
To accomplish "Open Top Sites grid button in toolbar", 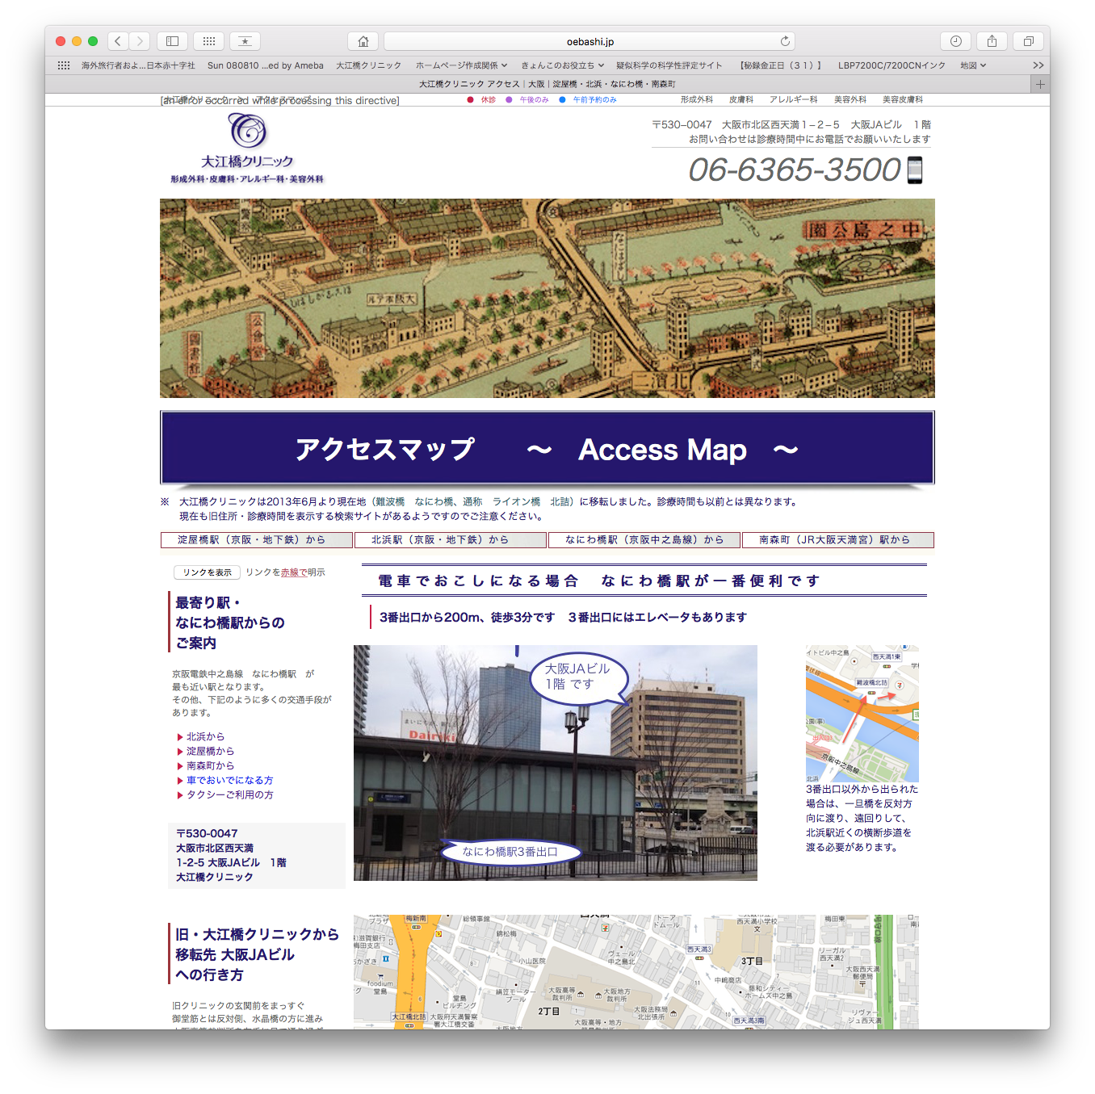I will [x=208, y=41].
